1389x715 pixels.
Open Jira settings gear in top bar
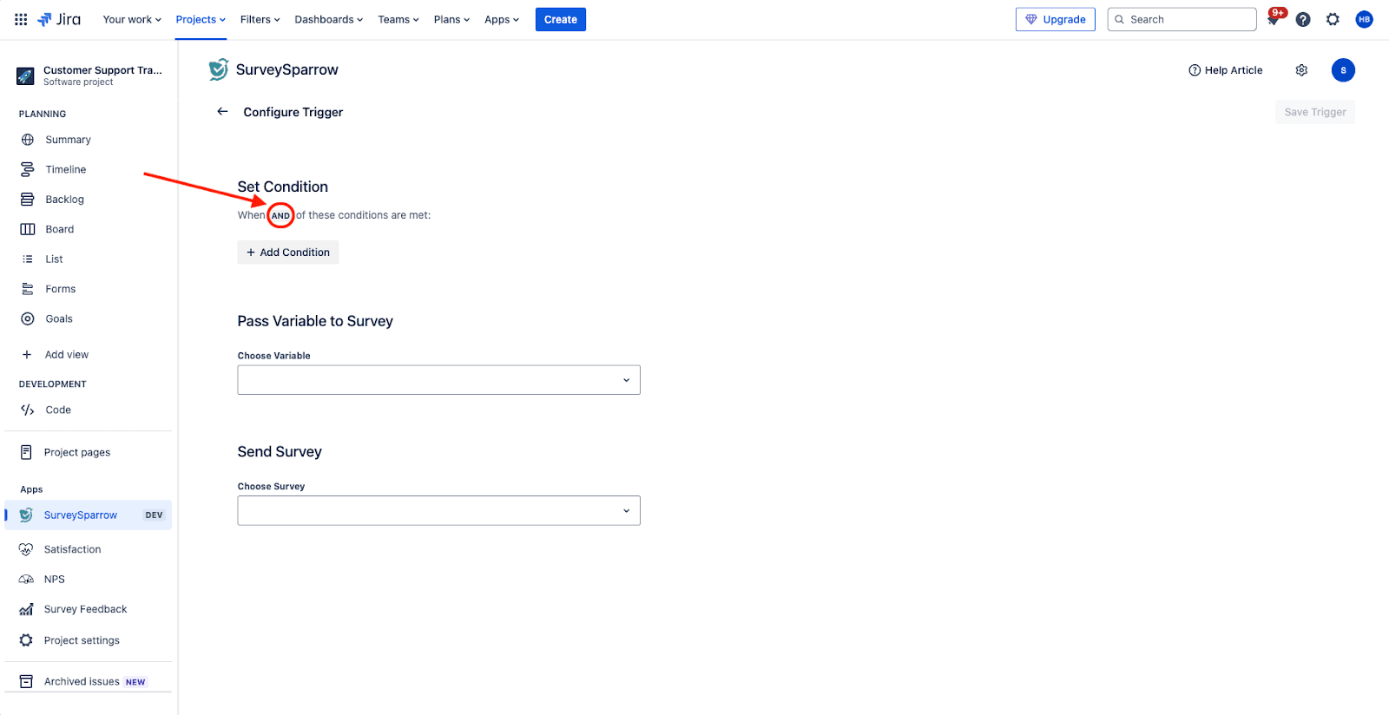click(x=1333, y=19)
